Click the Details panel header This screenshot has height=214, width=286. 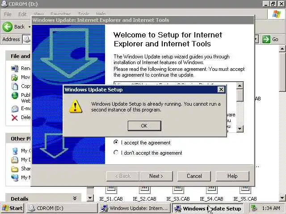43,198
